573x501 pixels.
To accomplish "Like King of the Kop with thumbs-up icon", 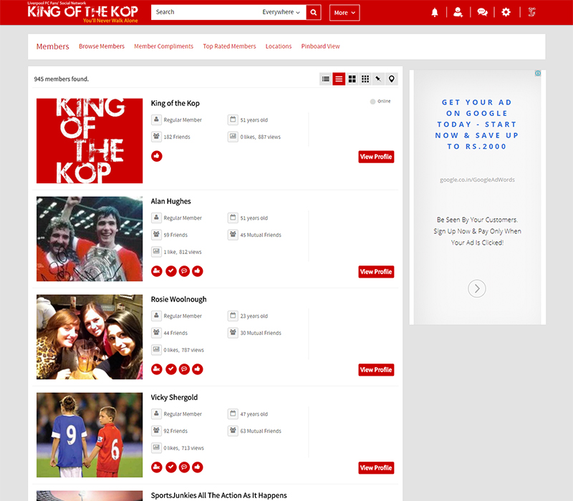I will click(157, 156).
